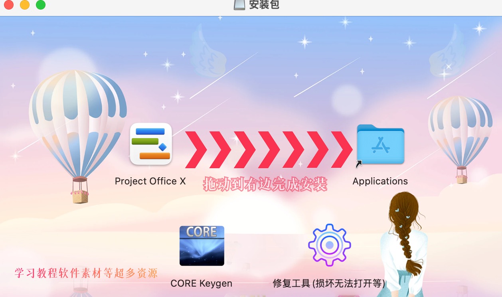Click the "学习教程软件素材等超多资源" text
The width and height of the screenshot is (502, 297).
pos(86,273)
